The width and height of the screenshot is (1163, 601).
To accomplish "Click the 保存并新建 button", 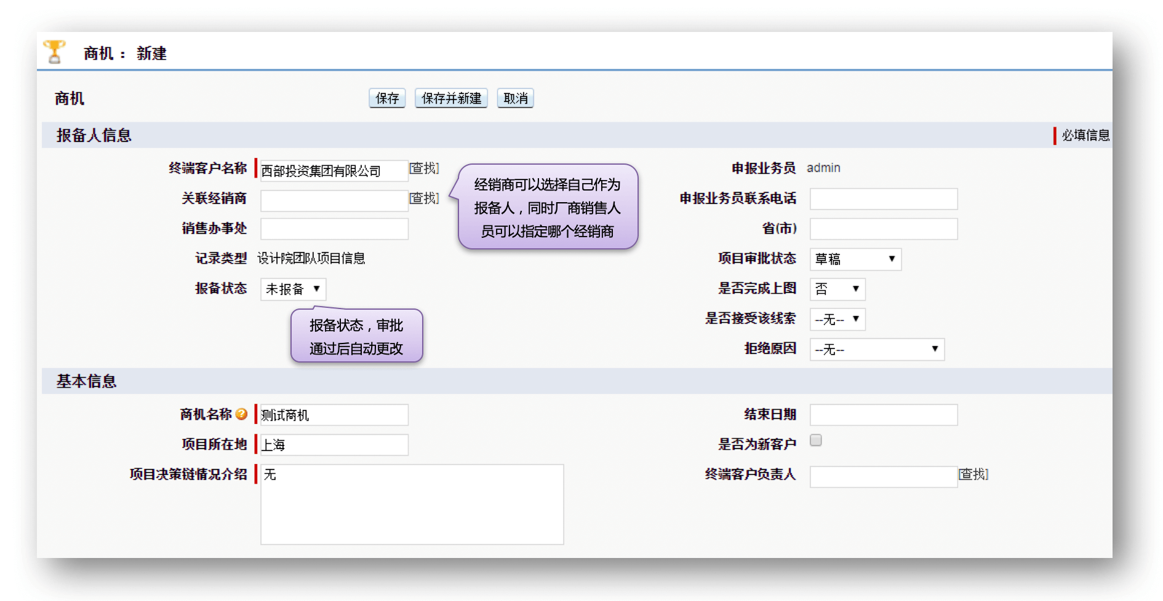I will pyautogui.click(x=451, y=98).
